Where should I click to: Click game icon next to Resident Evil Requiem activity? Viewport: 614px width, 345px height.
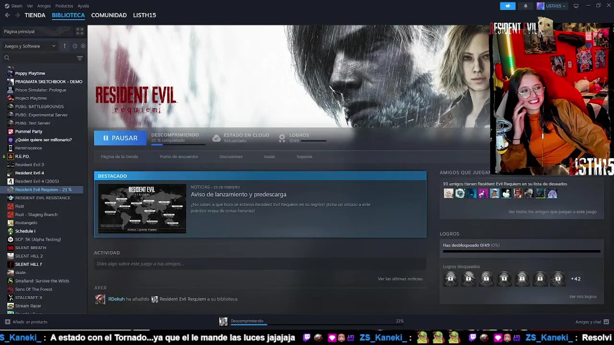(154, 299)
